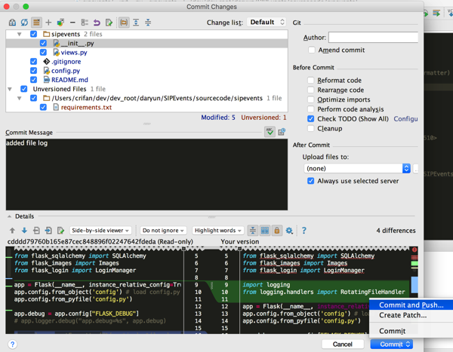Jump to next difference with down arrow
Screen dimensions: 453x352
click(x=24, y=231)
